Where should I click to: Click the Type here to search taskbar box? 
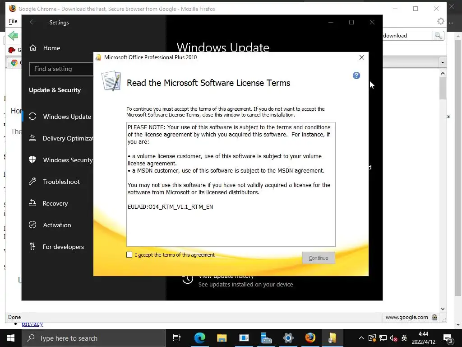(x=94, y=338)
